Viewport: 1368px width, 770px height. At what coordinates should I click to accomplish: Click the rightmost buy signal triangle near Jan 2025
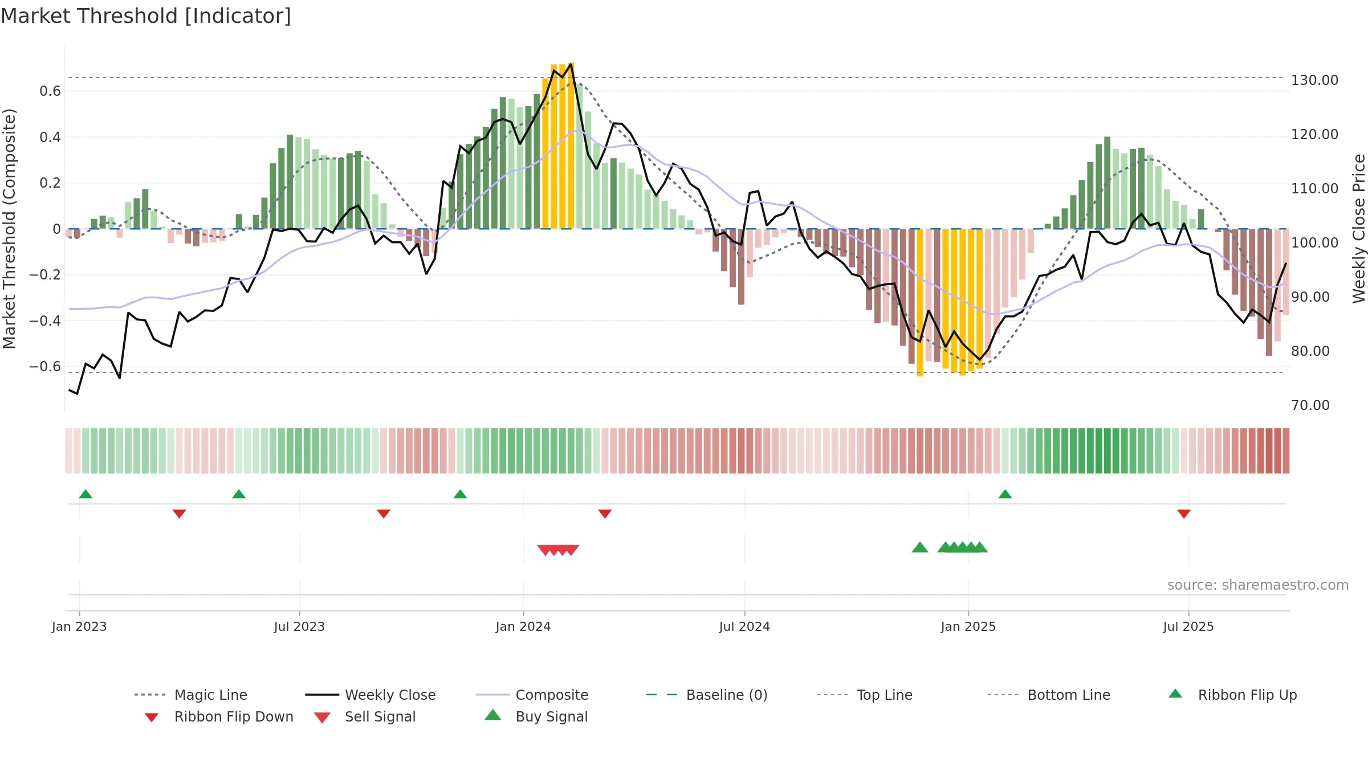[x=980, y=548]
